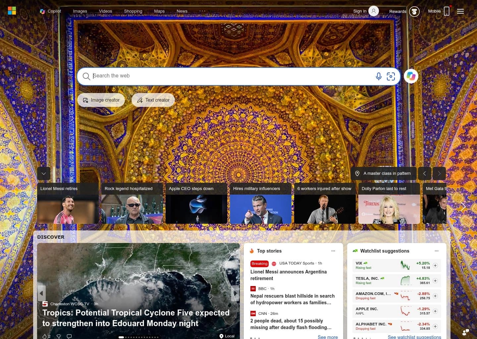Like the tropical cyclone story

point(45,336)
